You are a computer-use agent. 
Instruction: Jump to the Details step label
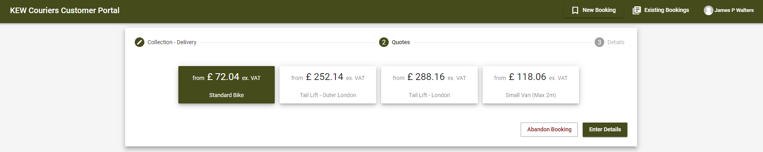[x=616, y=42]
